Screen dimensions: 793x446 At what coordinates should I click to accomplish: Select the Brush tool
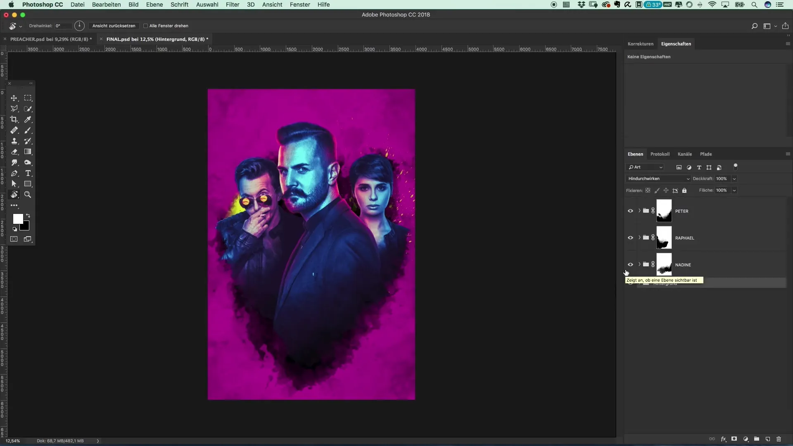coord(28,130)
